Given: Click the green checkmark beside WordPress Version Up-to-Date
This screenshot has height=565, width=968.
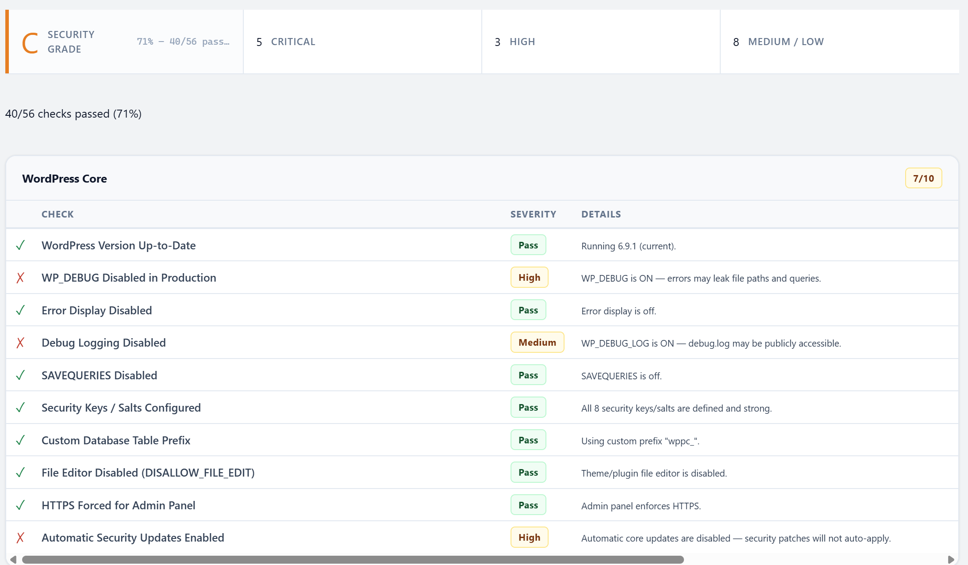Looking at the screenshot, I should 20,245.
